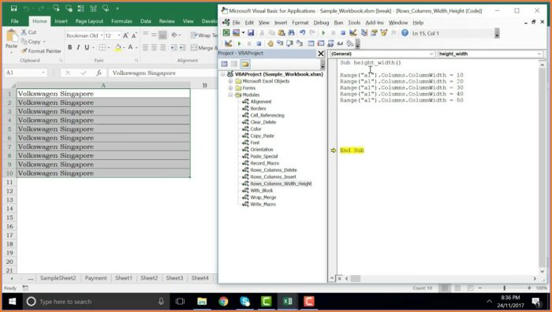
Task: Select the Wrap_Merge module
Action: [x=263, y=197]
